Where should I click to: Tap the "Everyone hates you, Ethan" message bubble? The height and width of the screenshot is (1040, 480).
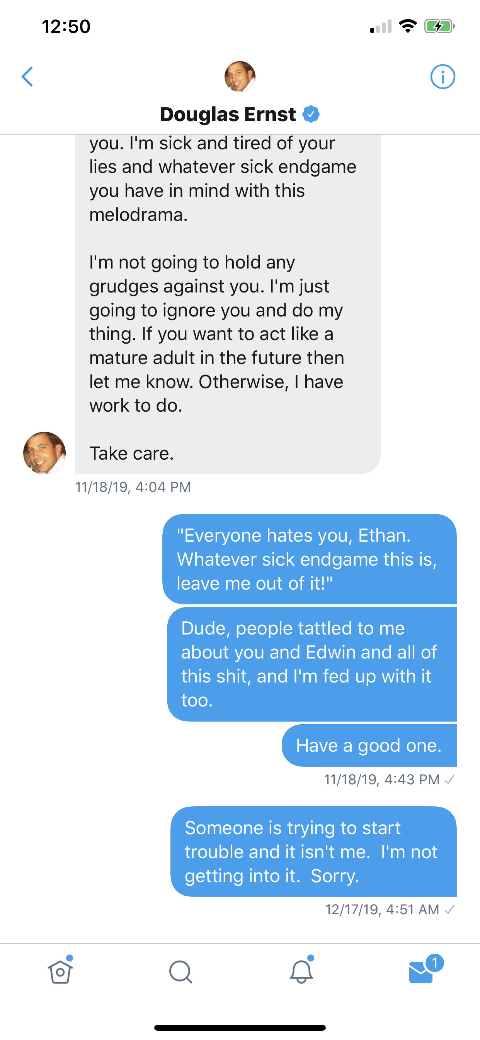(x=310, y=559)
